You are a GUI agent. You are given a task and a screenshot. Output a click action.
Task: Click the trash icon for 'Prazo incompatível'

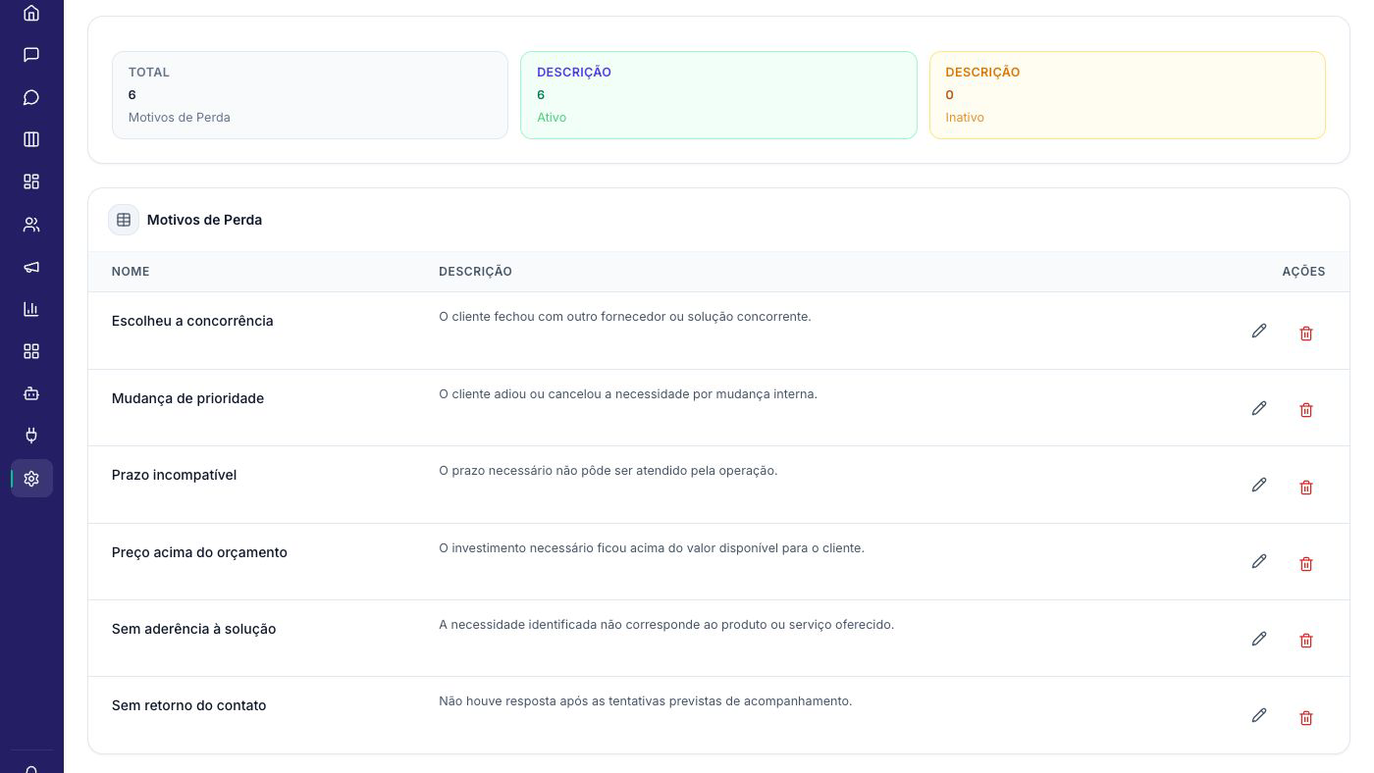point(1306,488)
